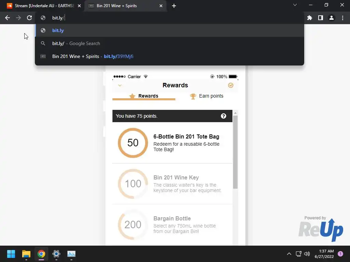This screenshot has height=262, width=350.
Task: Collapse Rewards panel with the down chevron
Action: point(120,85)
